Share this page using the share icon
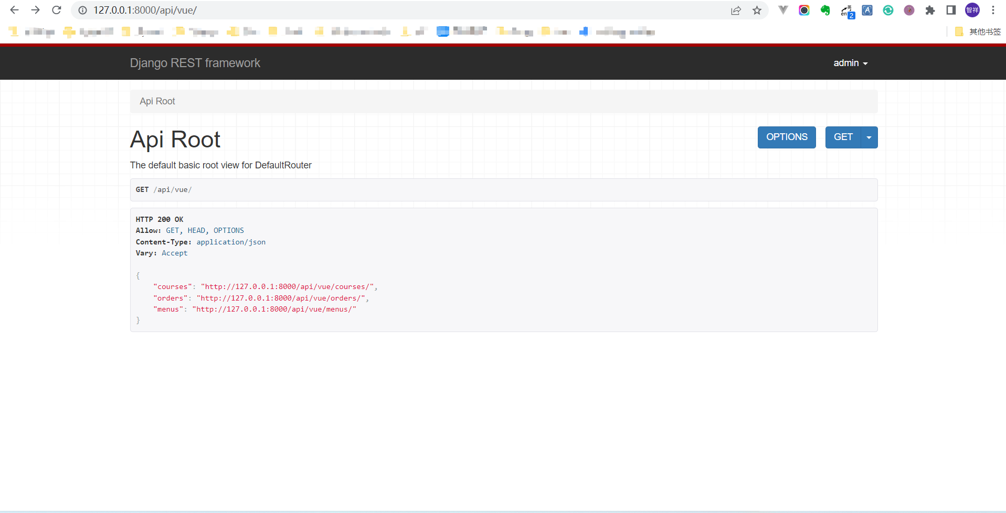 click(x=736, y=10)
